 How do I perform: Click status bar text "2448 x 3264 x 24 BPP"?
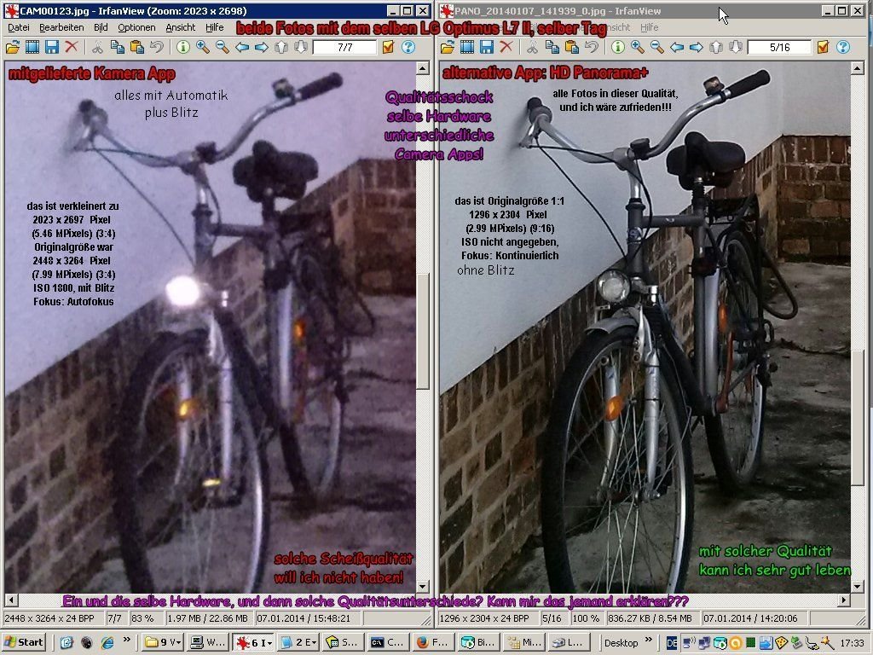[x=49, y=618]
